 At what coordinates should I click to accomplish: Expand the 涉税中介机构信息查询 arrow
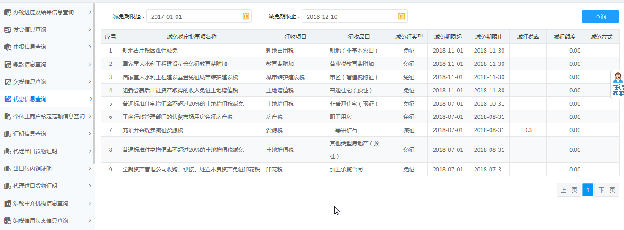pos(90,203)
